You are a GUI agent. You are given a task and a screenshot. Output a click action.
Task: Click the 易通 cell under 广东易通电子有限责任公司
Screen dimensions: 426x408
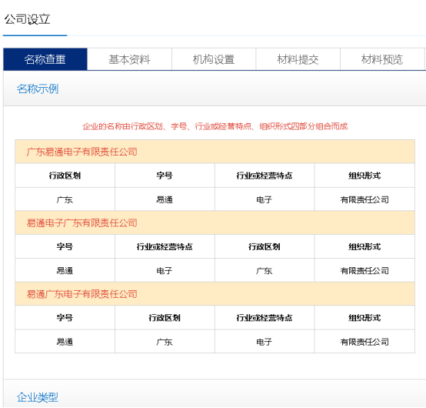pyautogui.click(x=165, y=199)
